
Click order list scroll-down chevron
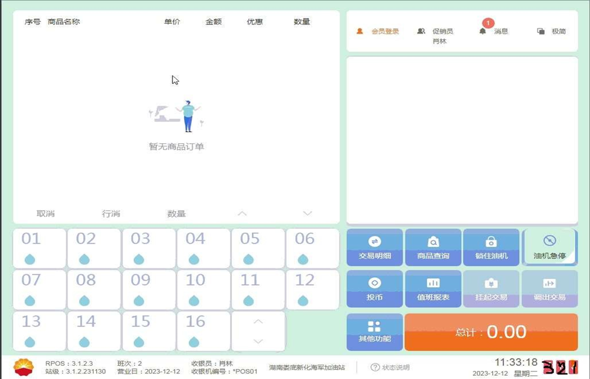click(307, 214)
